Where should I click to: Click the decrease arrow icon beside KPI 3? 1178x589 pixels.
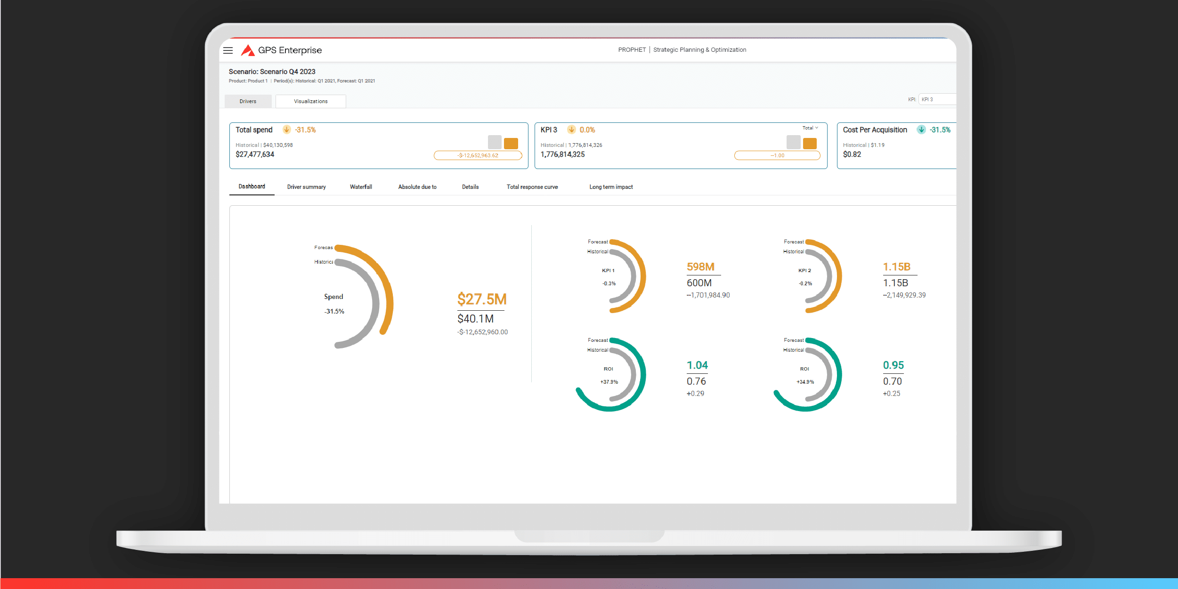click(x=572, y=129)
